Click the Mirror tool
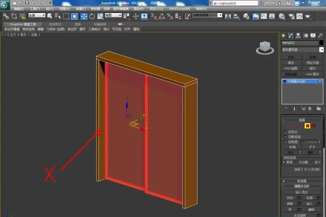This screenshot has width=326, height=217. (x=228, y=16)
